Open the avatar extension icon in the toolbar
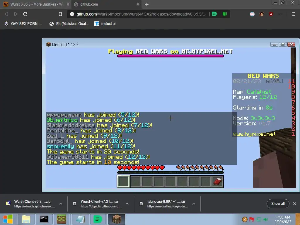The height and width of the screenshot is (225, 300). pos(262,14)
